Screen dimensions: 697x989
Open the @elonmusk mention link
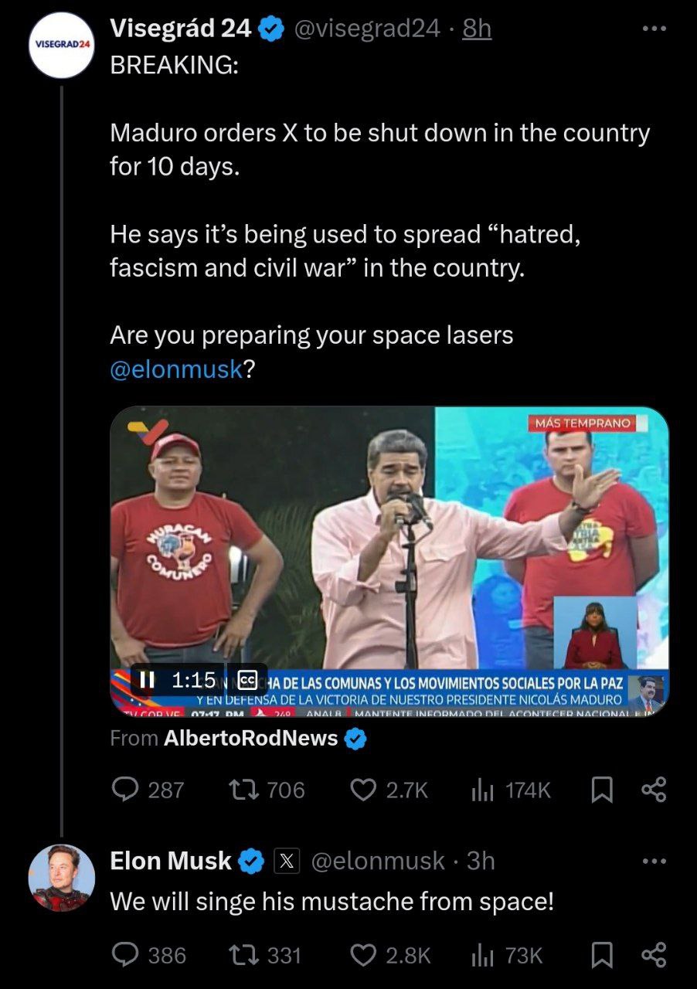point(176,369)
